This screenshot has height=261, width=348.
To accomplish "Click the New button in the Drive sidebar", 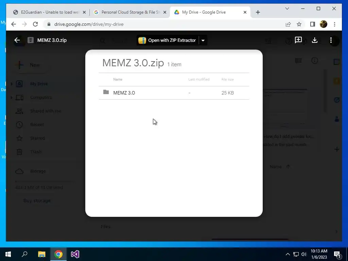I will click(x=29, y=65).
